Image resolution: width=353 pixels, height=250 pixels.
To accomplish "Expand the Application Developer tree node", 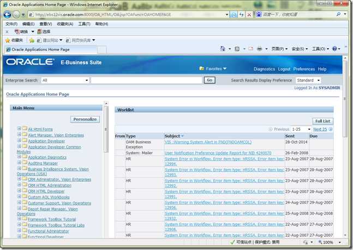I will [x=19, y=140].
